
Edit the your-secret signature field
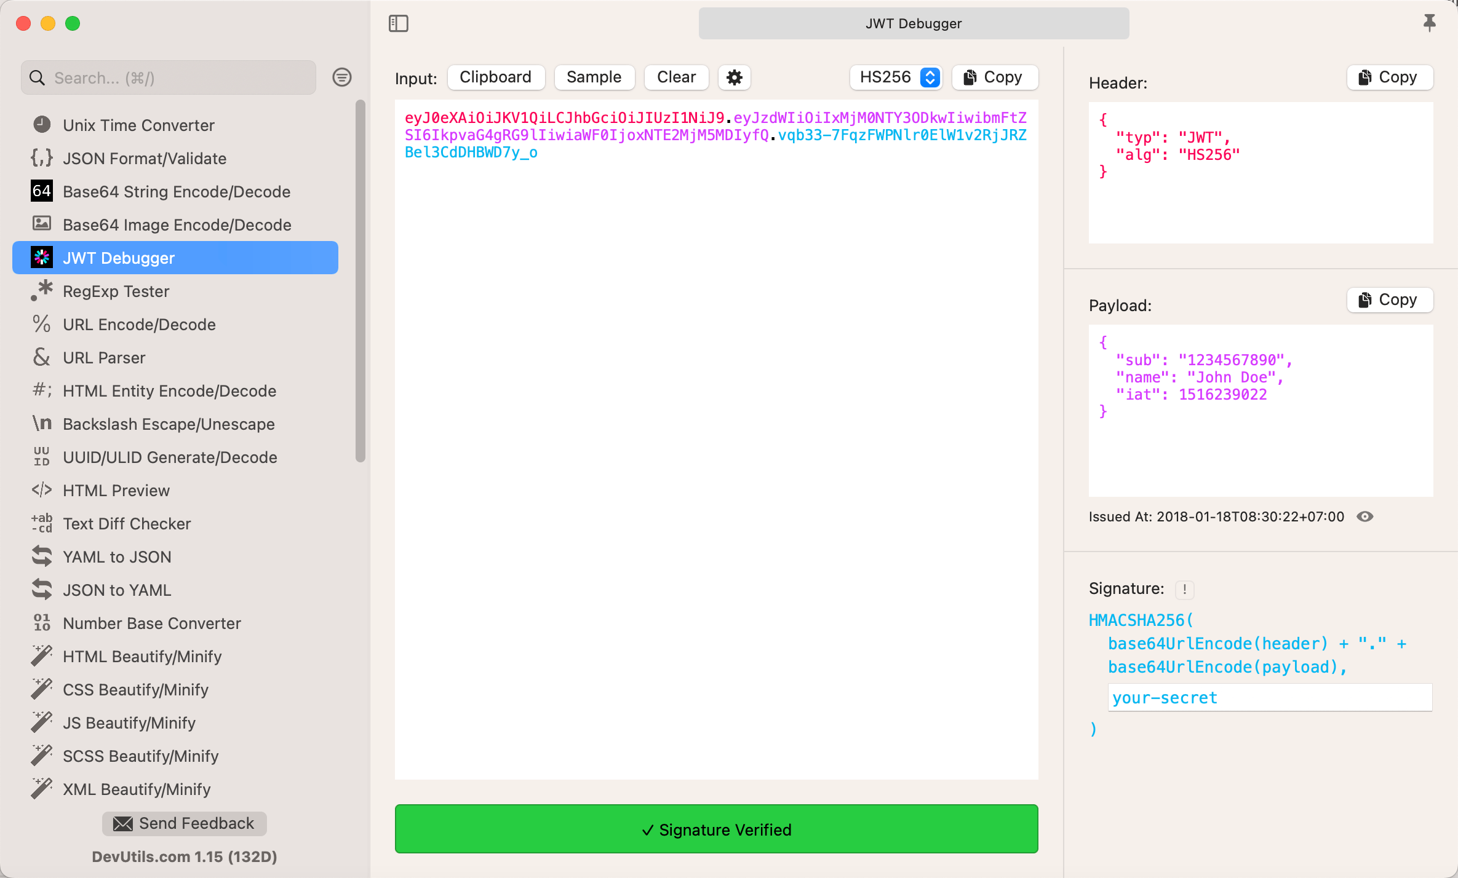(1270, 698)
